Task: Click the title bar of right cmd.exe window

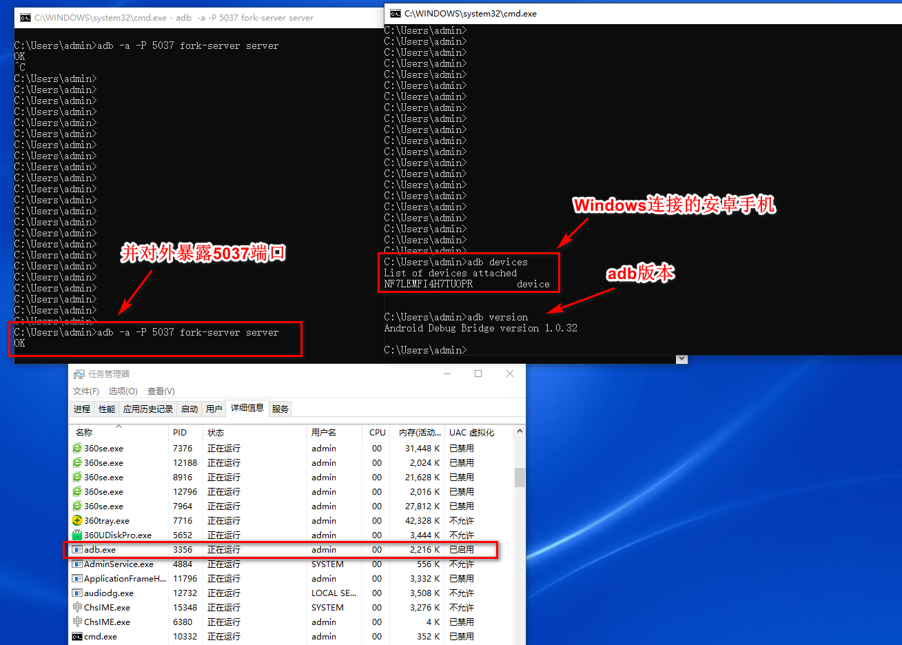Action: pyautogui.click(x=643, y=13)
